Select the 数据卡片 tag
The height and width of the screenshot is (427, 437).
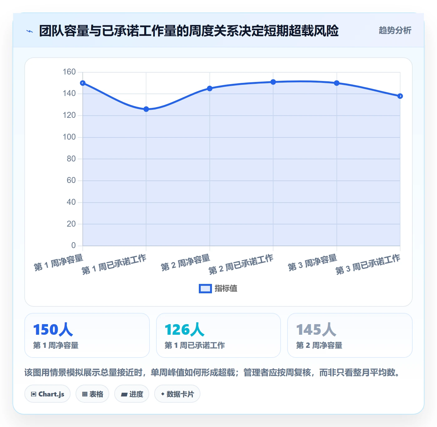coord(177,394)
